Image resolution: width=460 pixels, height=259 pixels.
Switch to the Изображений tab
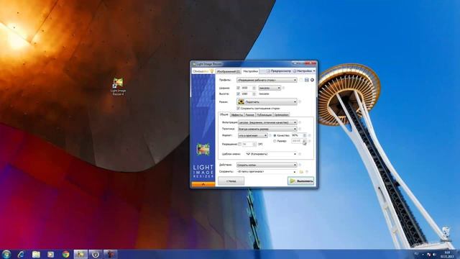tap(229, 71)
